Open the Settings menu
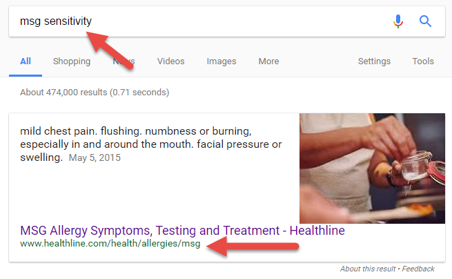452x279 pixels. (x=374, y=61)
